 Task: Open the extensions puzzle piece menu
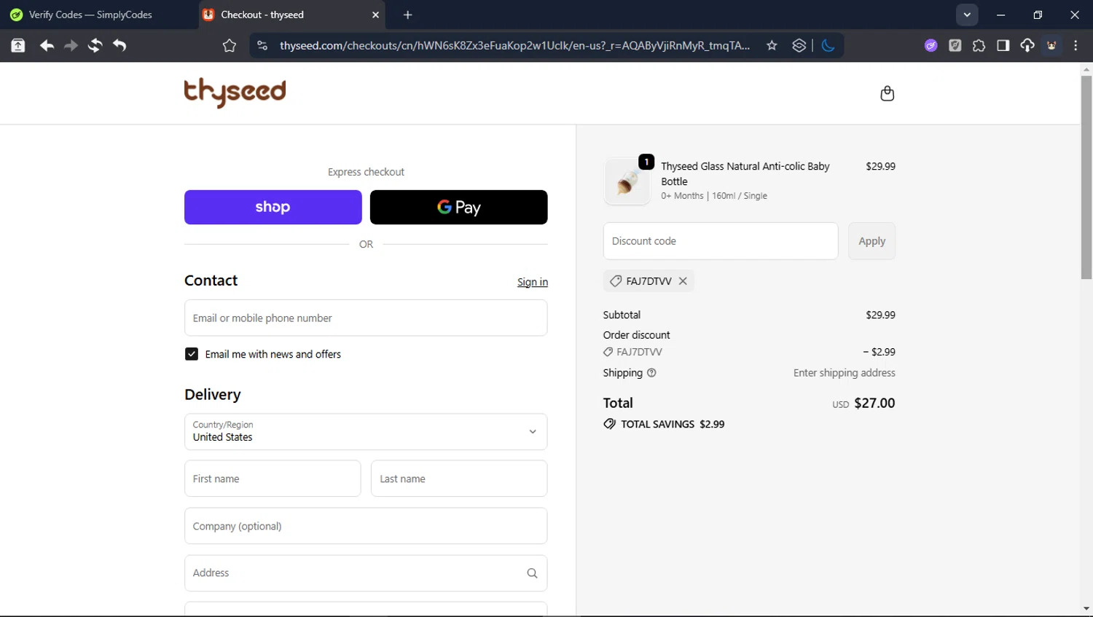(979, 45)
